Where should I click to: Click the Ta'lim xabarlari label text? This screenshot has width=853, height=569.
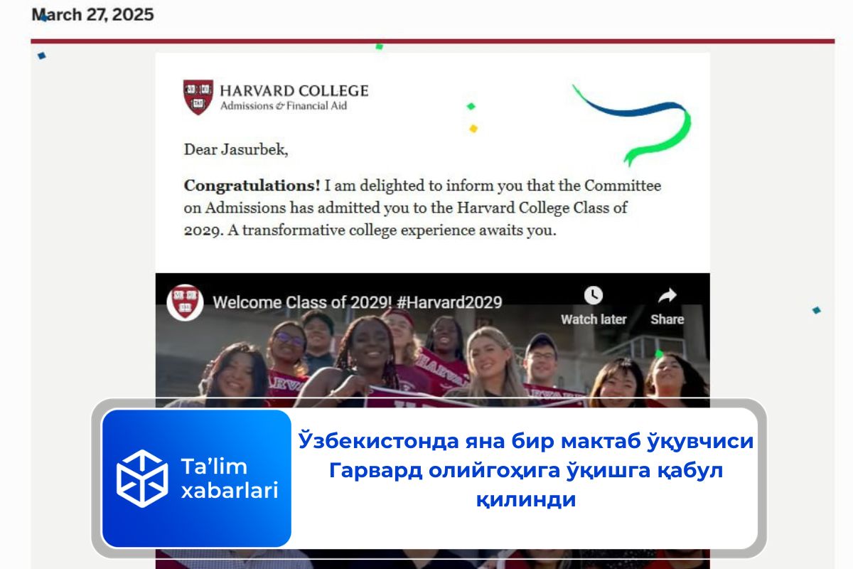click(229, 478)
